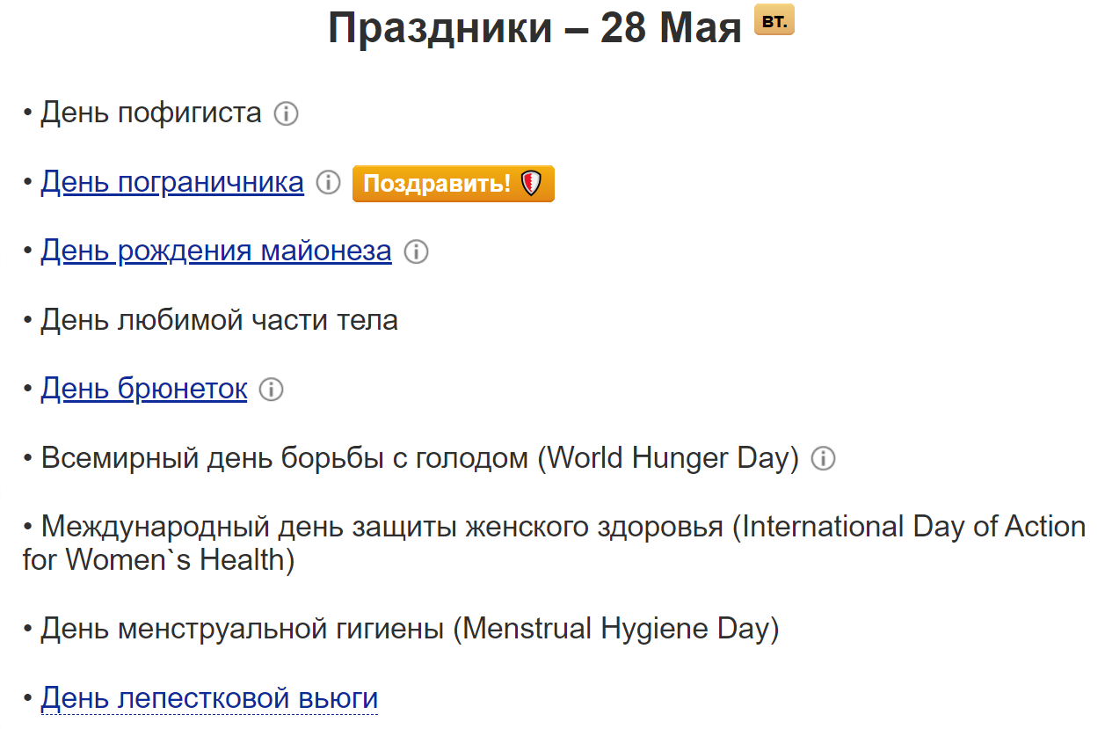The height and width of the screenshot is (729, 1105).
Task: Click the День пофигиста text
Action: pyautogui.click(x=151, y=113)
